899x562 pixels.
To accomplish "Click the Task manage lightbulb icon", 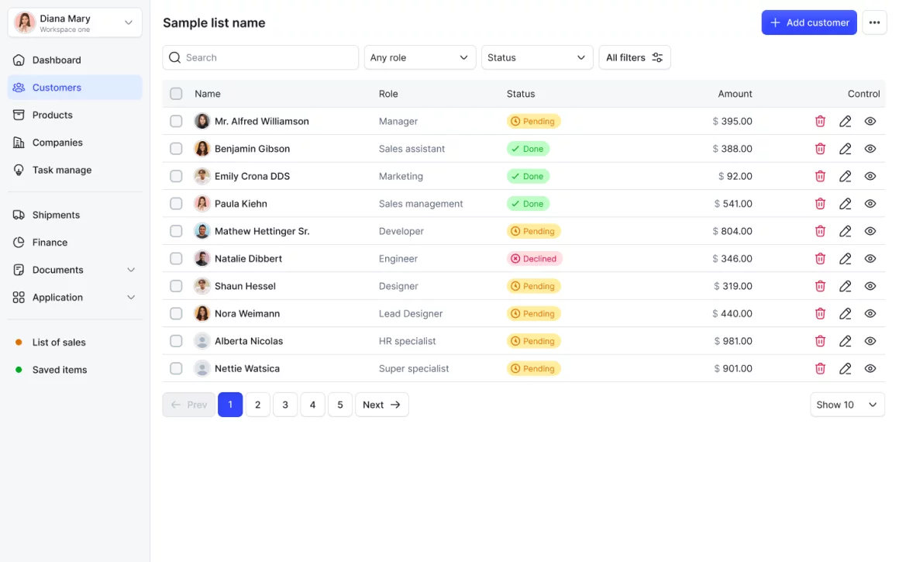I will [x=19, y=170].
